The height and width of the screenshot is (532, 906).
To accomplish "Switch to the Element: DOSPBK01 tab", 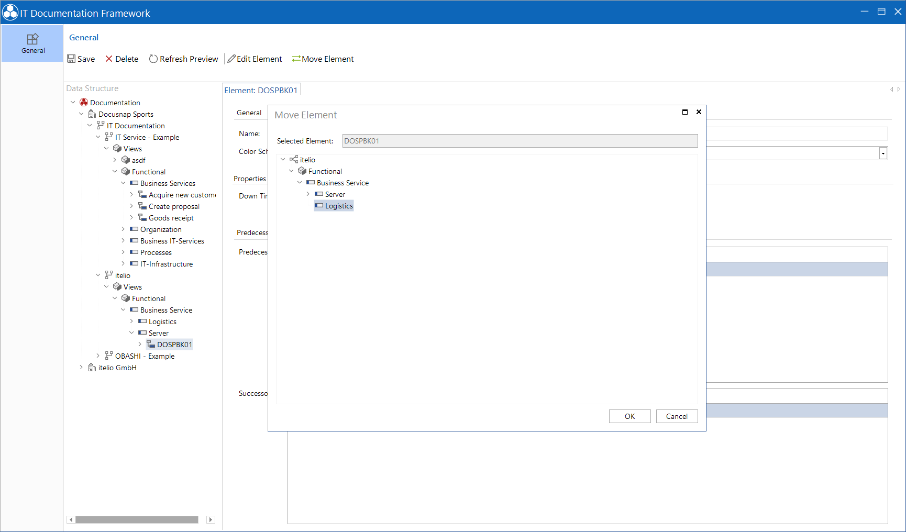I will [x=261, y=90].
